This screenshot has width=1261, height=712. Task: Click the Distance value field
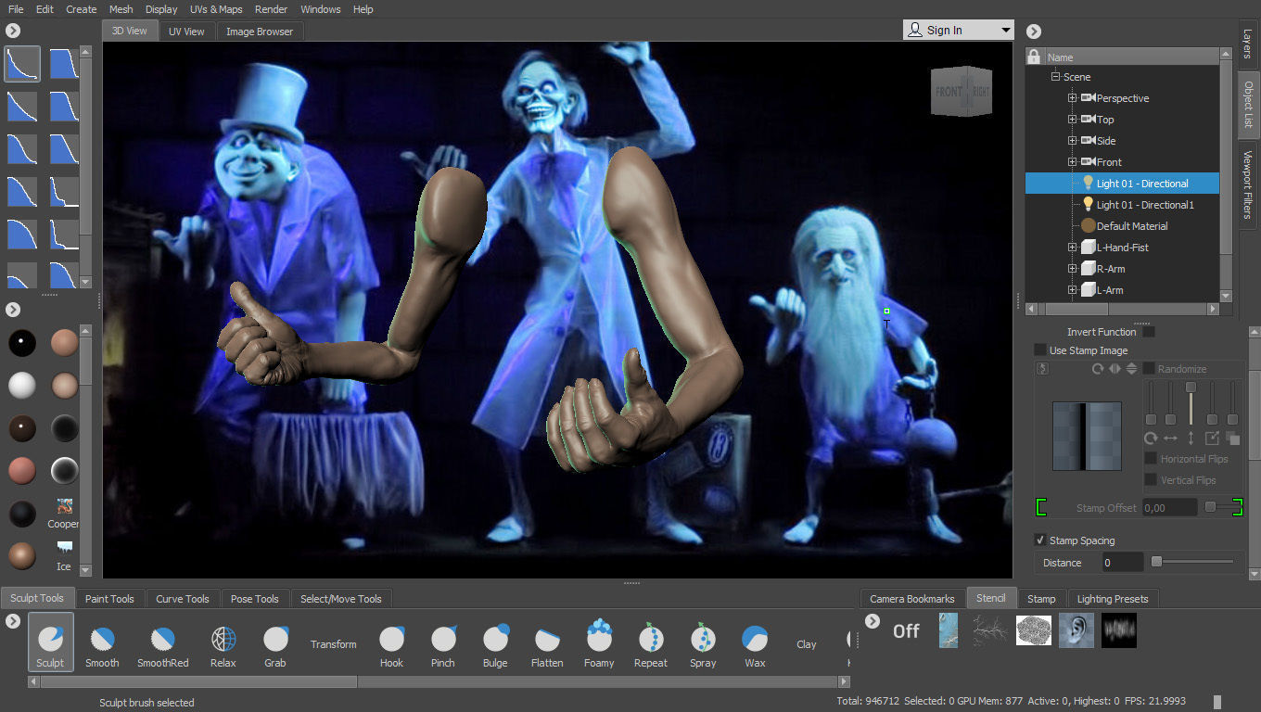pyautogui.click(x=1122, y=563)
